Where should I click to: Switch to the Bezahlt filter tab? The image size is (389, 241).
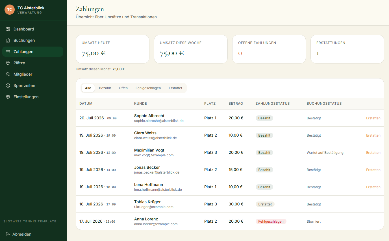click(105, 88)
